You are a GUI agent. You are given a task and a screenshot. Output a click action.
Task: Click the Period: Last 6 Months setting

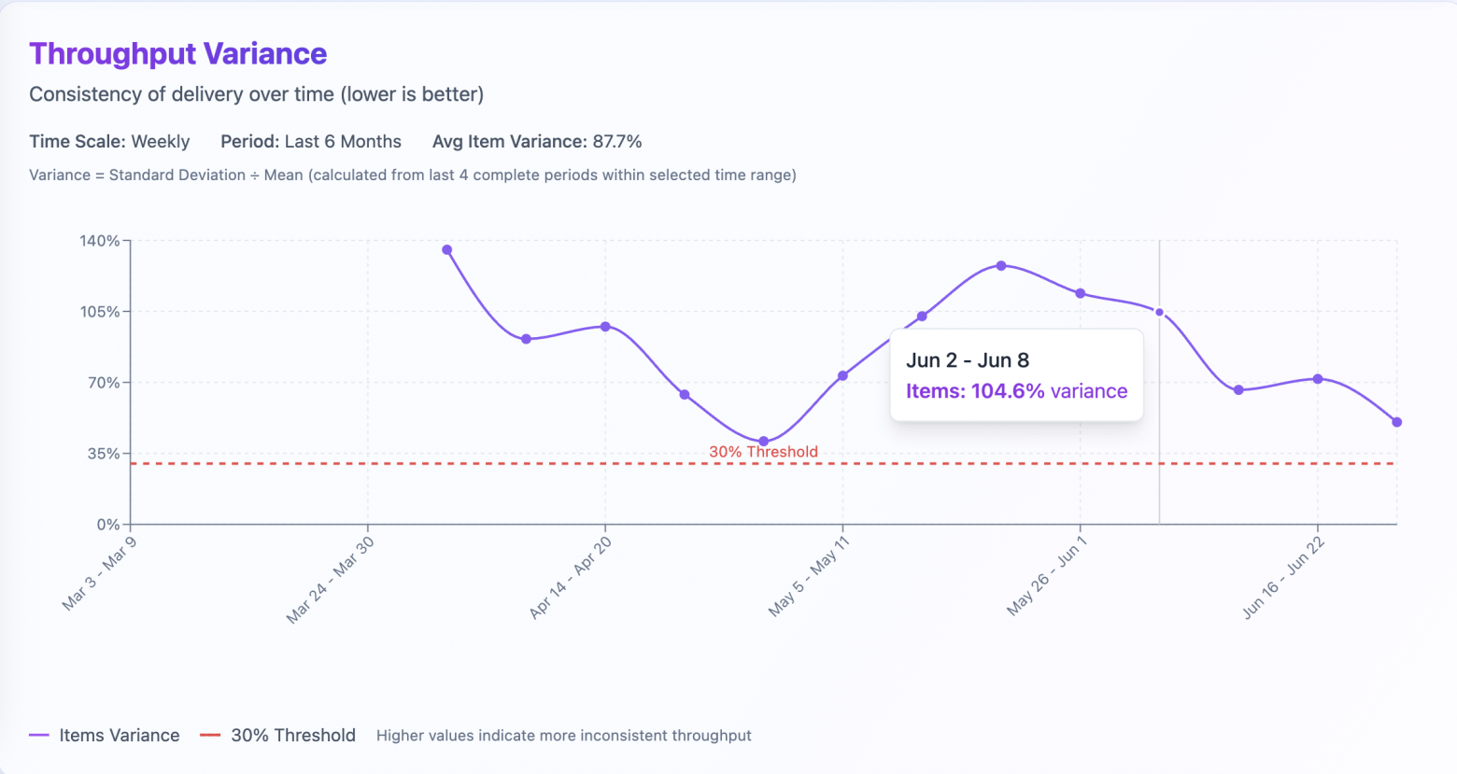[x=311, y=142]
